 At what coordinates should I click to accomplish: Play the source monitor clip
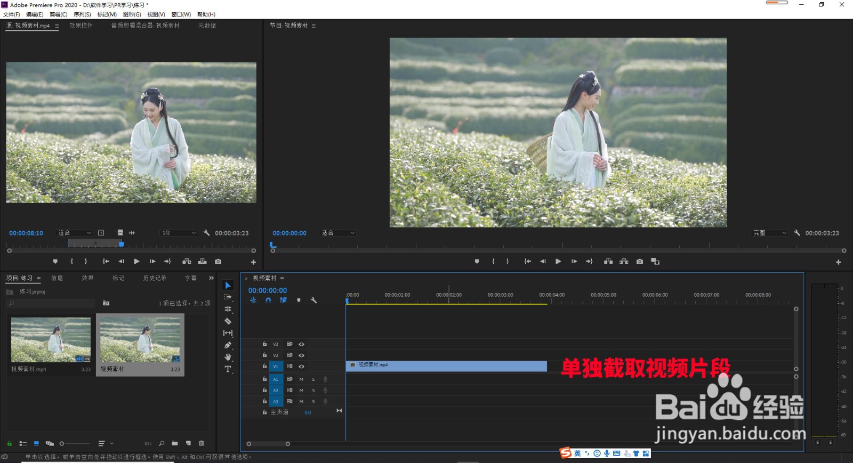click(x=136, y=262)
